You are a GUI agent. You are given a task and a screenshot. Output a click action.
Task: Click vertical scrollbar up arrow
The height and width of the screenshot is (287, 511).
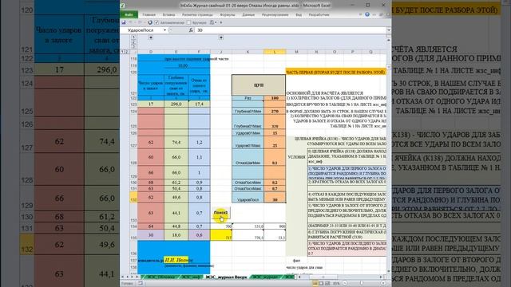pos(389,40)
